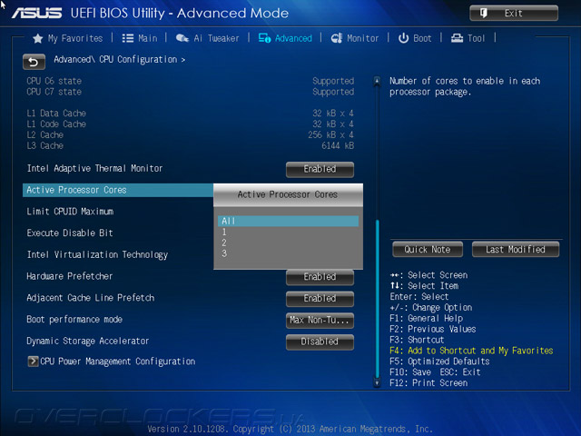Click the scrollbar up arrow
Image resolution: width=581 pixels, height=436 pixels.
pos(377,81)
